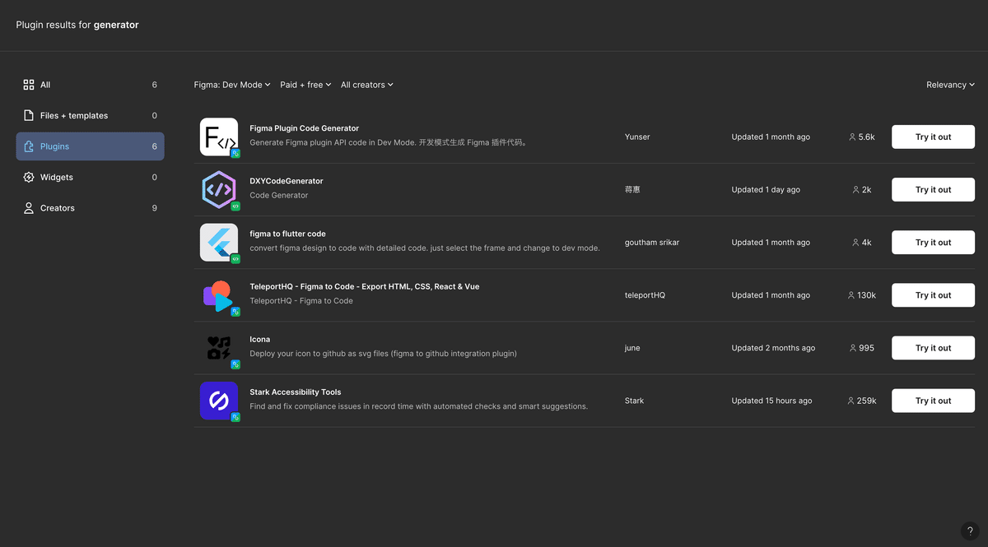This screenshot has height=547, width=988.
Task: Click creator name june
Action: [x=632, y=348]
